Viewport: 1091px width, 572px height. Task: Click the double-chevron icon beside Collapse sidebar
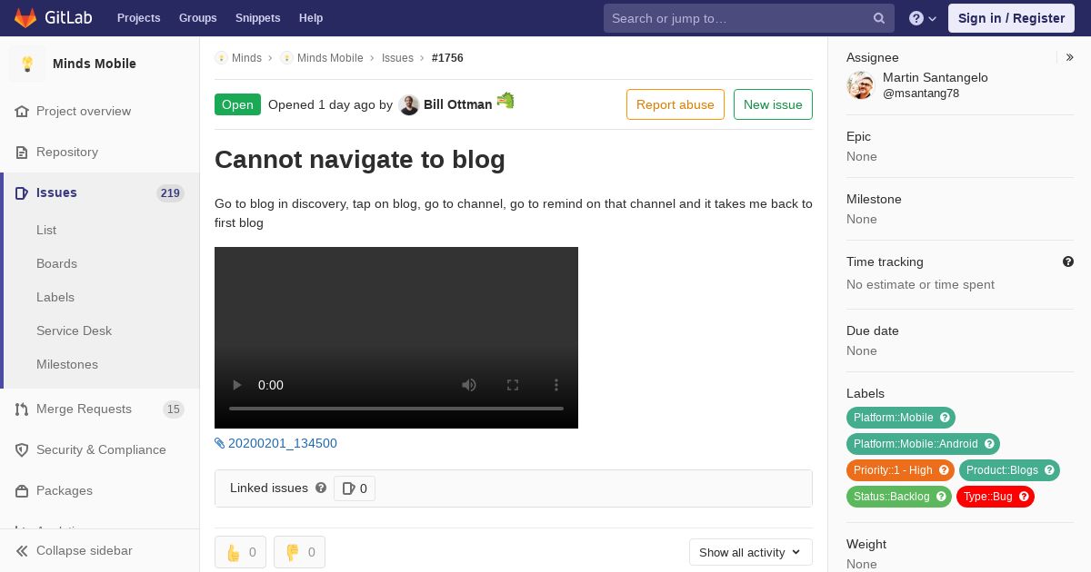coord(22,551)
